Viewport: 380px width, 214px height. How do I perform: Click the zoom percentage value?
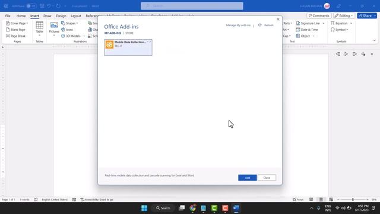click(x=374, y=200)
